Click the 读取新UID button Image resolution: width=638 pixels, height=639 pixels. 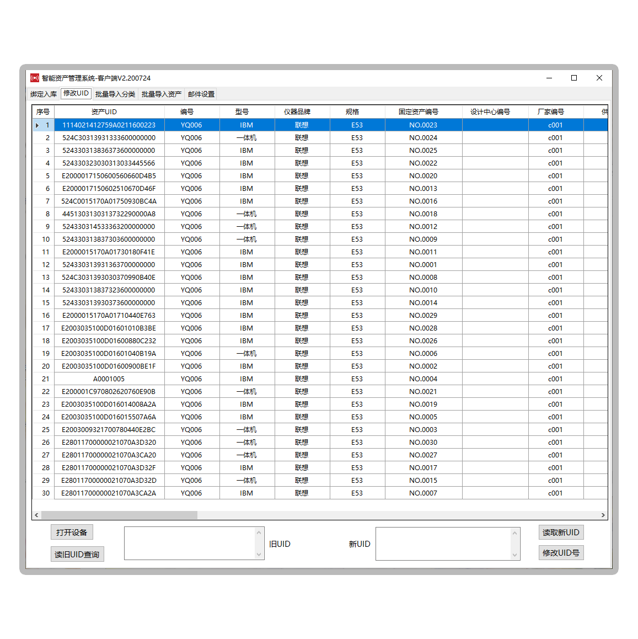pyautogui.click(x=561, y=532)
